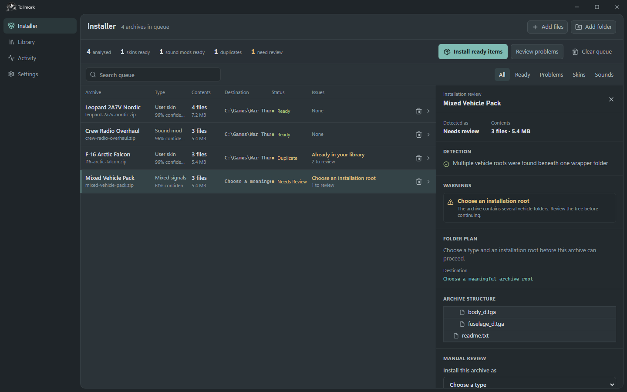This screenshot has width=627, height=392.
Task: Filter queue by Problems tab
Action: pyautogui.click(x=551, y=74)
